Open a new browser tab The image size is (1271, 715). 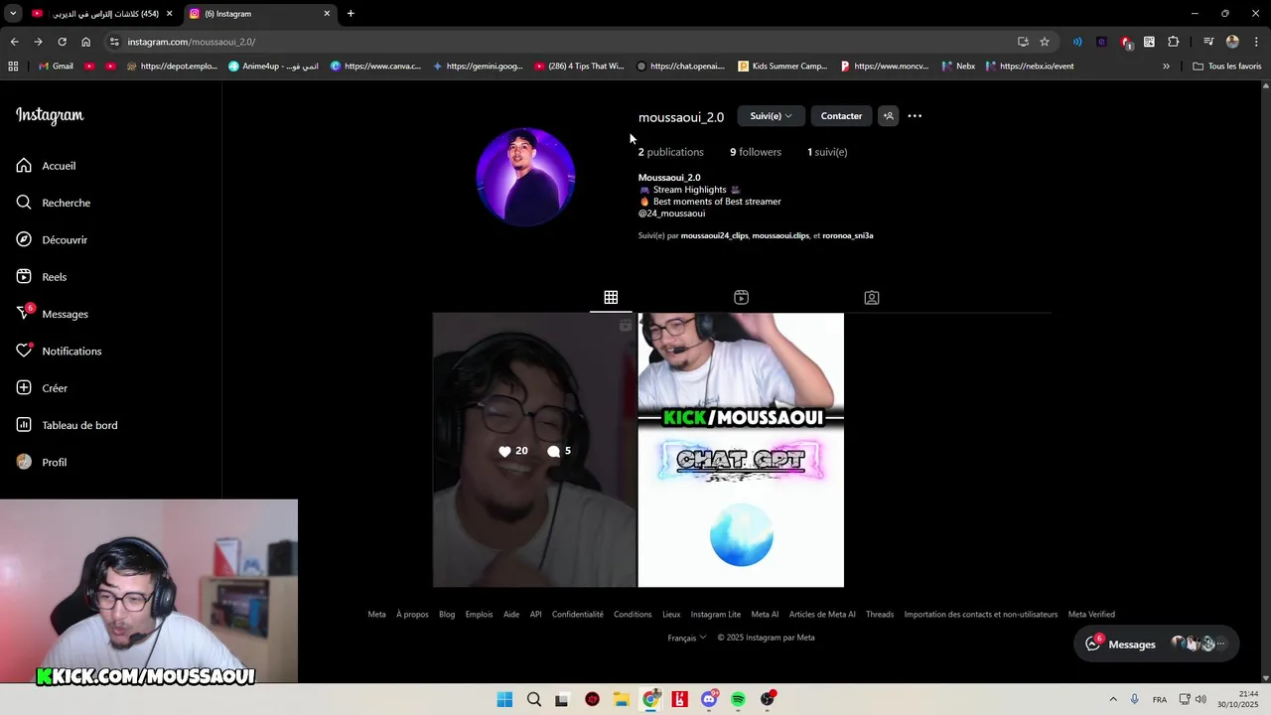[x=351, y=14]
